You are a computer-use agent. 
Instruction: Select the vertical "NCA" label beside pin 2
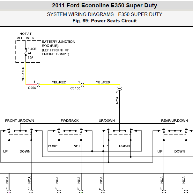[117, 100]
